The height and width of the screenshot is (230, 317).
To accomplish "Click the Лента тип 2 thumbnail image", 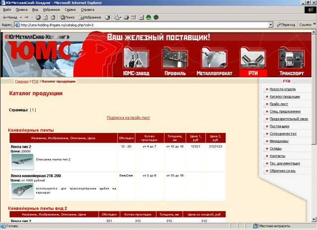I will pos(22,162).
